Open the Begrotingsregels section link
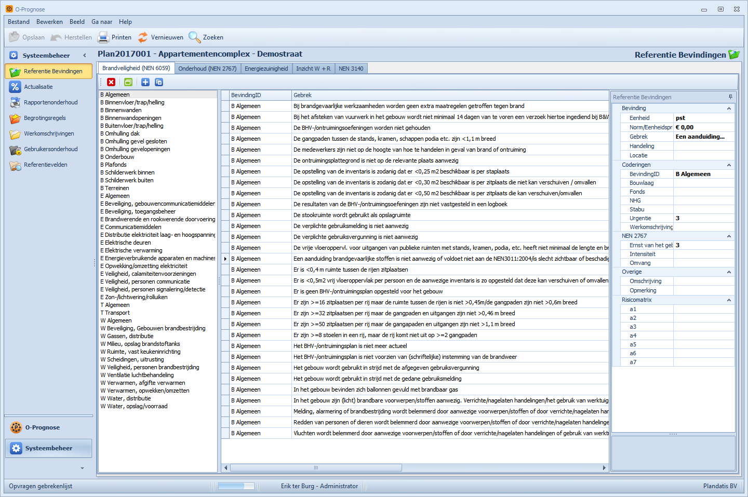748x497 pixels. (45, 118)
